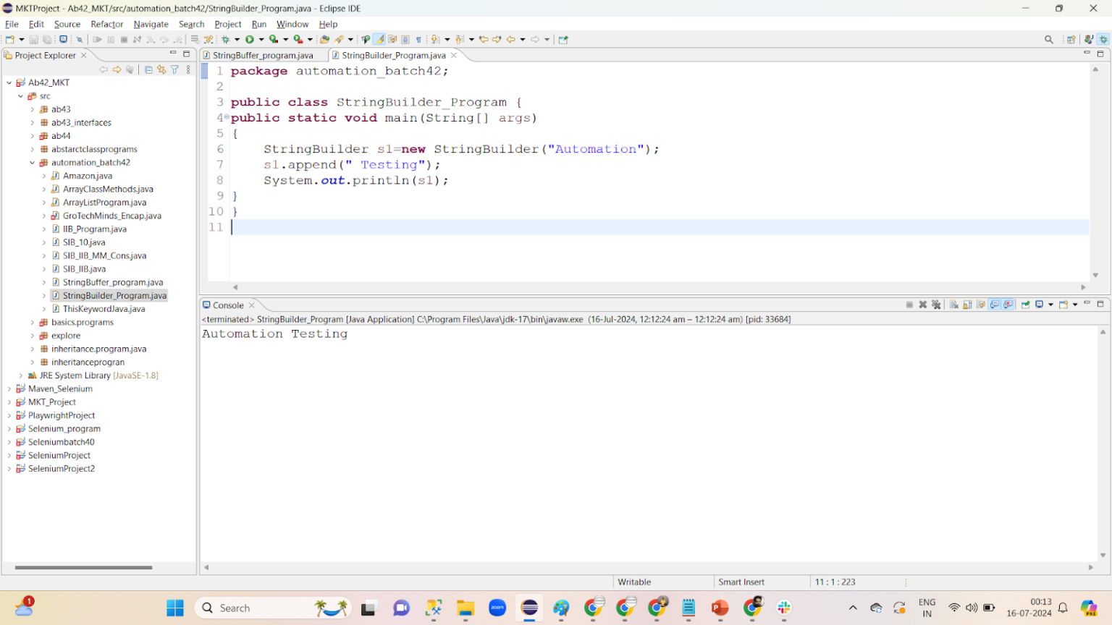The width and height of the screenshot is (1112, 625).
Task: Click Collapse All in Project Explorer
Action: (148, 70)
